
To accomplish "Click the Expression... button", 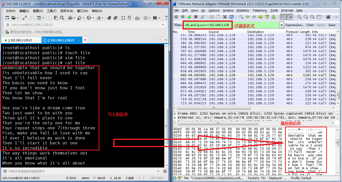I will point(294,25).
